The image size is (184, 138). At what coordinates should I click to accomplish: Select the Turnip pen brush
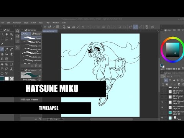(31, 49)
